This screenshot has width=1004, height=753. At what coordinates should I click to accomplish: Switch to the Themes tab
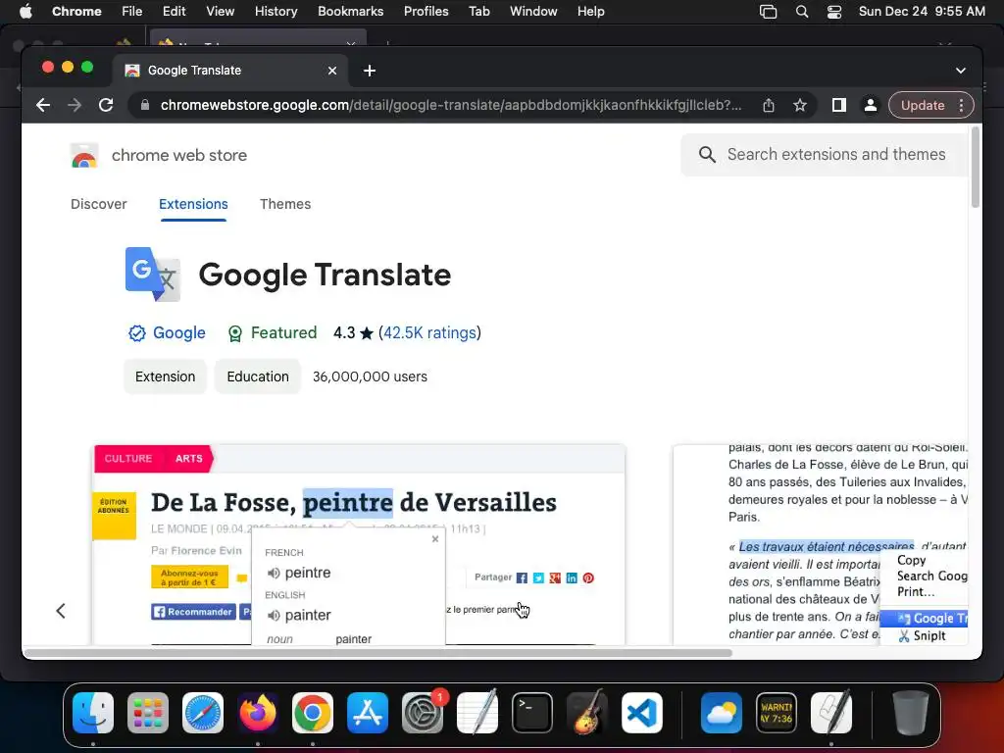point(285,204)
